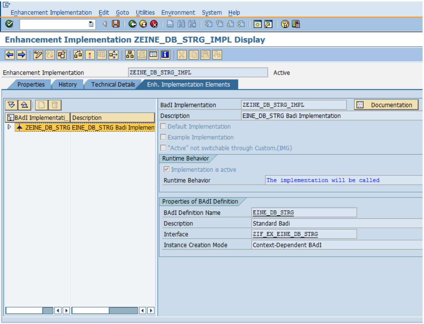This screenshot has height=324, width=424.
Task: Click the Customize Local Layout icon
Action: [296, 24]
